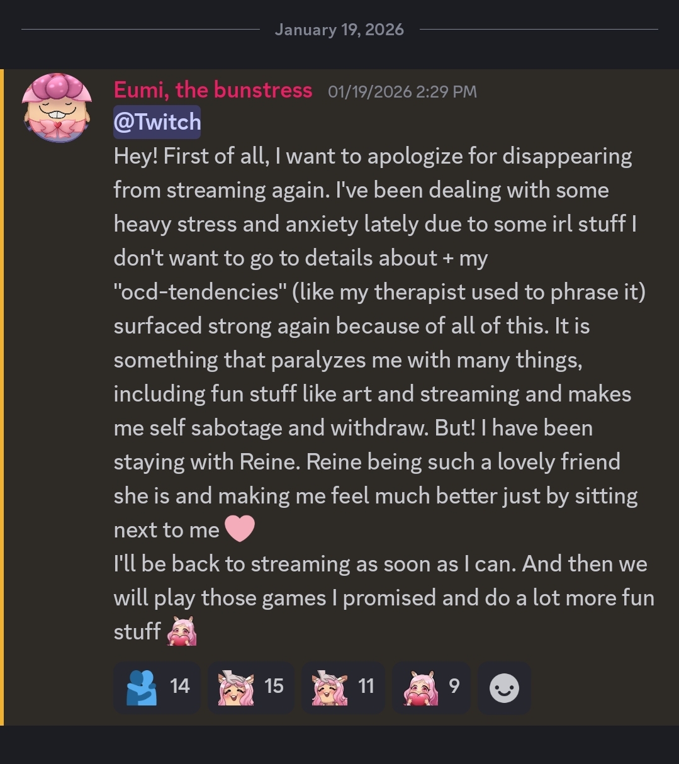Click the username Eumi, the bunstress
Screen dimensions: 679x764
(x=213, y=90)
